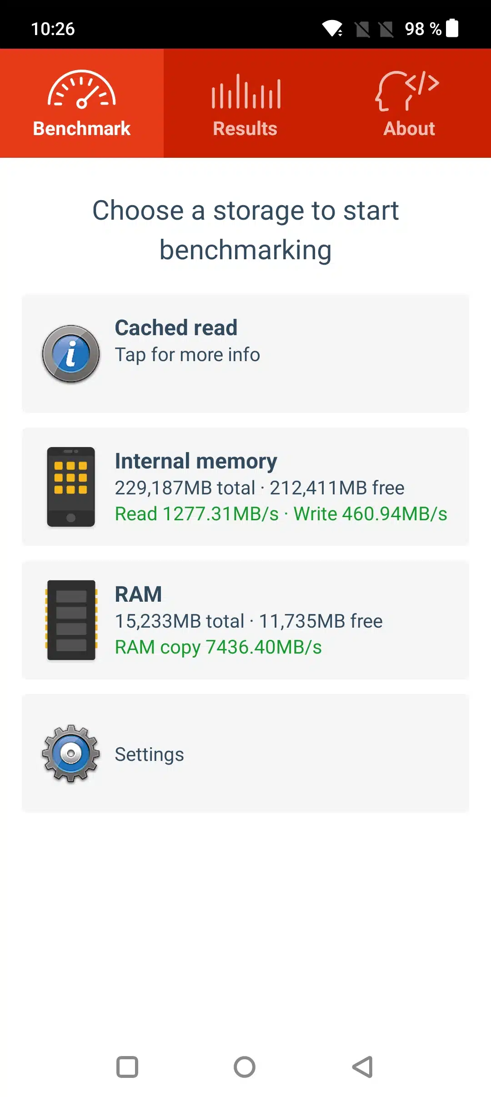The image size is (491, 1097).
Task: Open the About tab
Action: [x=409, y=128]
